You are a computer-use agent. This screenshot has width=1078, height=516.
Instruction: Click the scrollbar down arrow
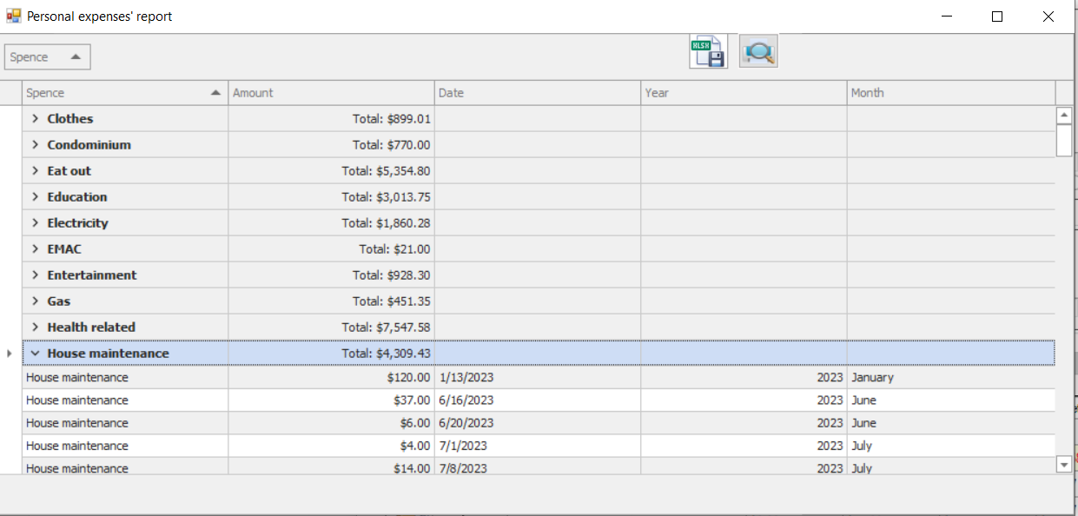(1064, 465)
